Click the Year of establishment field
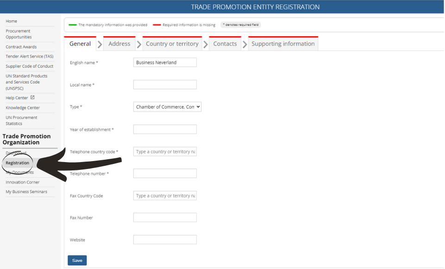This screenshot has height=269, width=445. [165, 129]
